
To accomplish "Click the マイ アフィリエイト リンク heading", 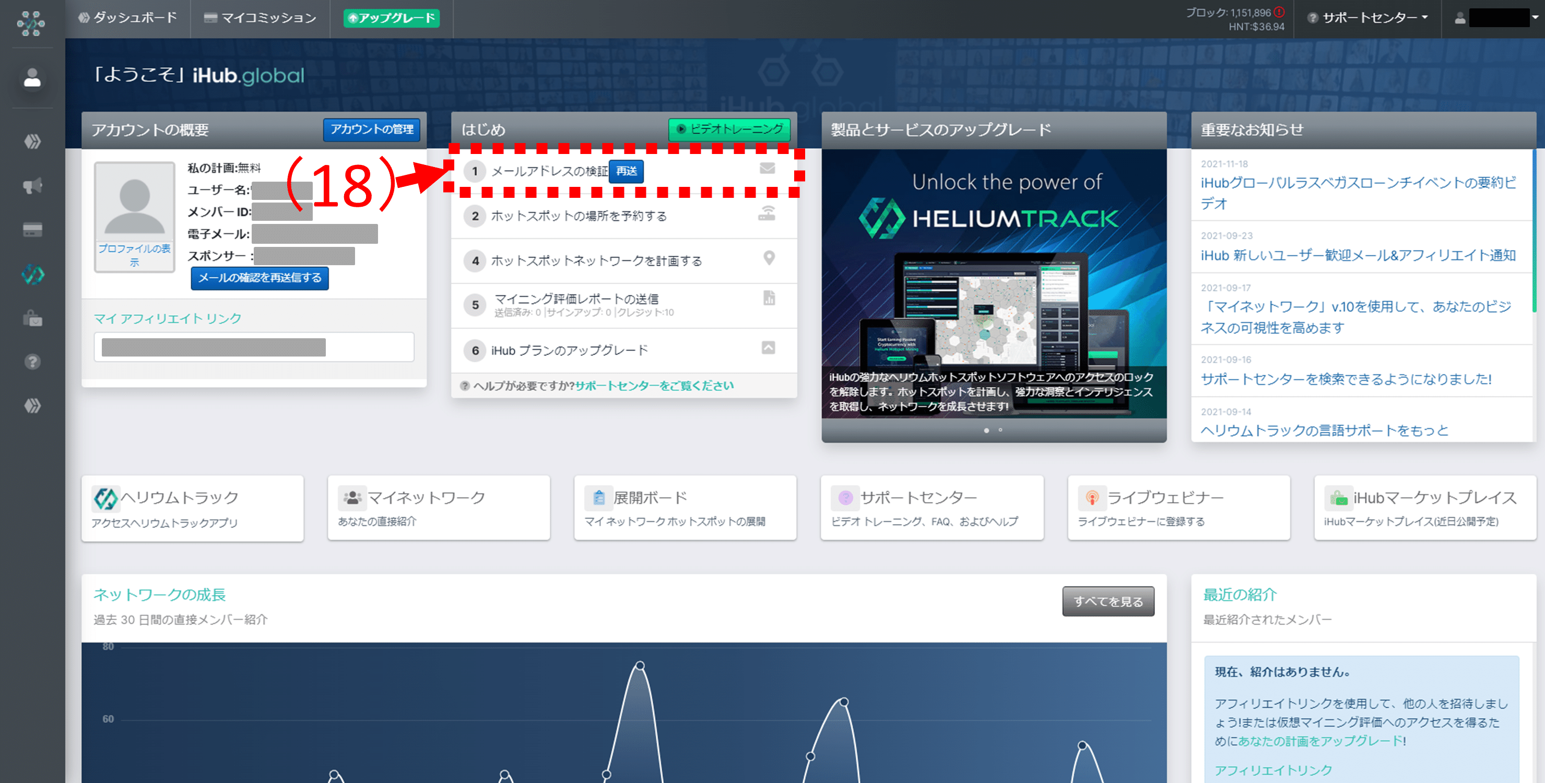I will pos(167,318).
